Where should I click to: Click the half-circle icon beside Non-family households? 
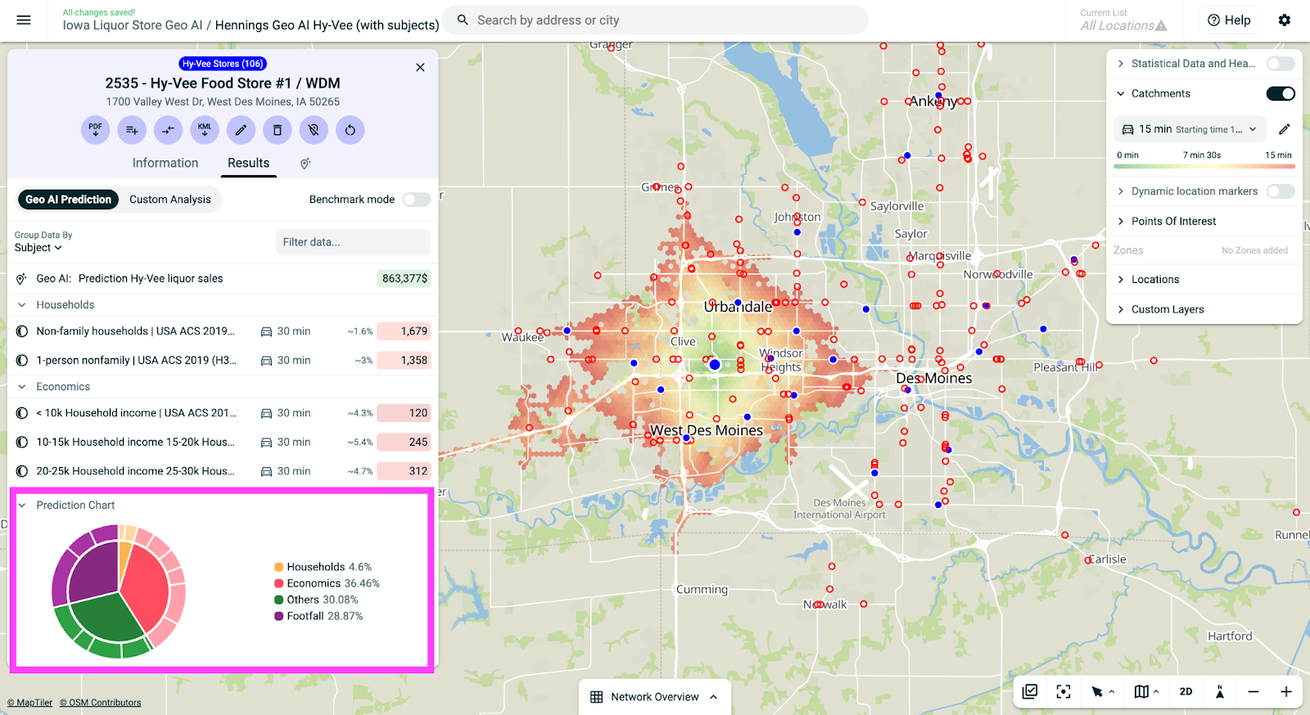click(x=22, y=331)
